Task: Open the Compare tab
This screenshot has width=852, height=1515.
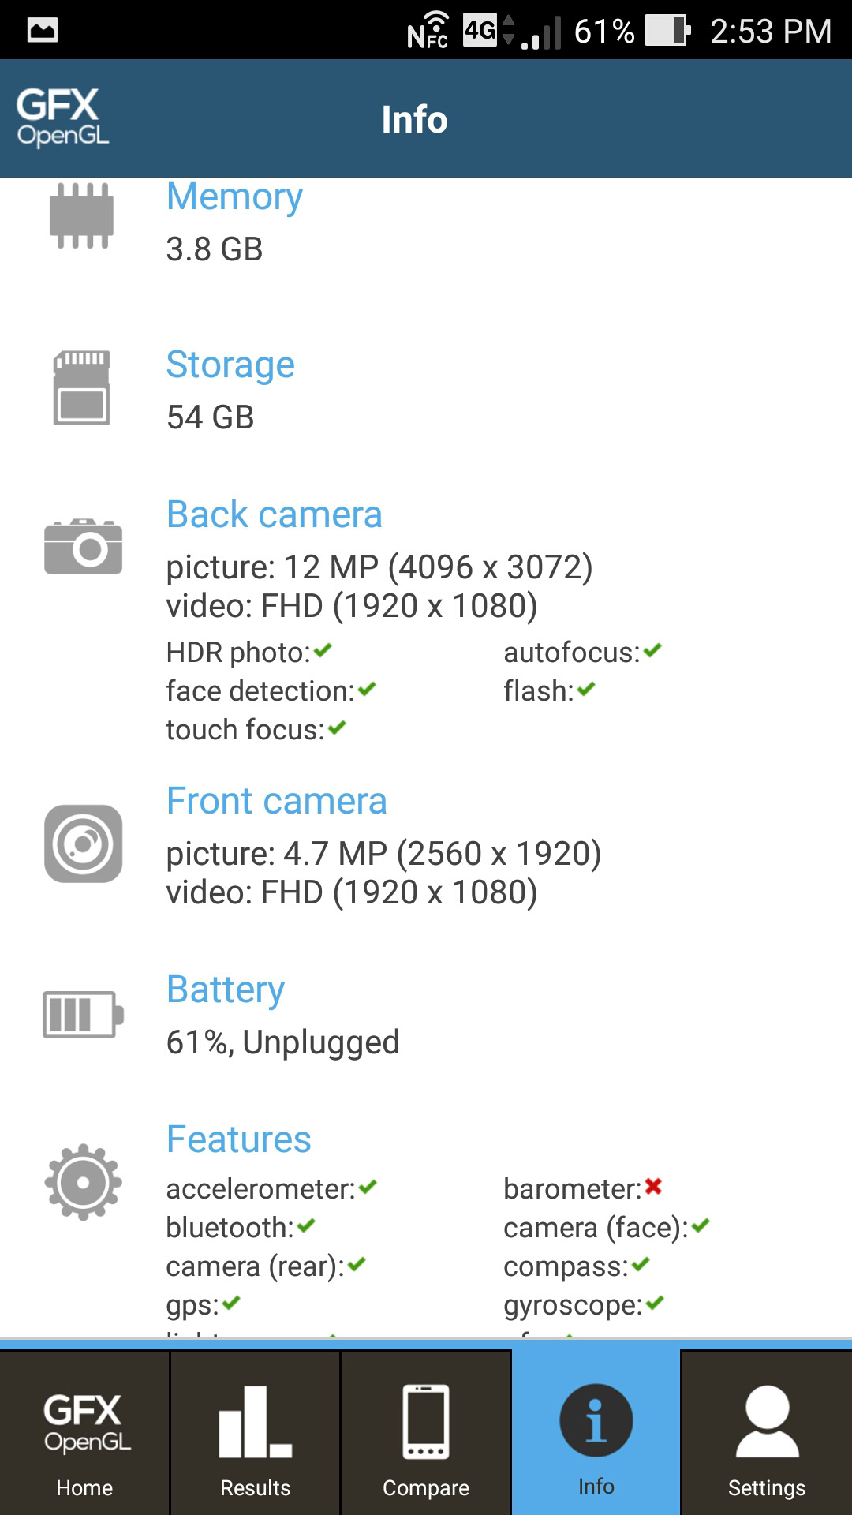Action: click(x=426, y=1433)
